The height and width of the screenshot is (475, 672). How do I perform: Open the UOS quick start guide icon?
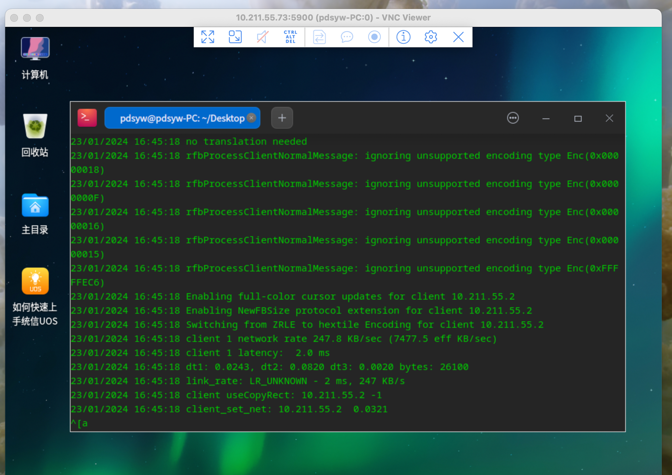35,281
